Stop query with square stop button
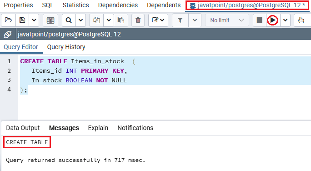This screenshot has height=171, width=311. click(x=260, y=20)
